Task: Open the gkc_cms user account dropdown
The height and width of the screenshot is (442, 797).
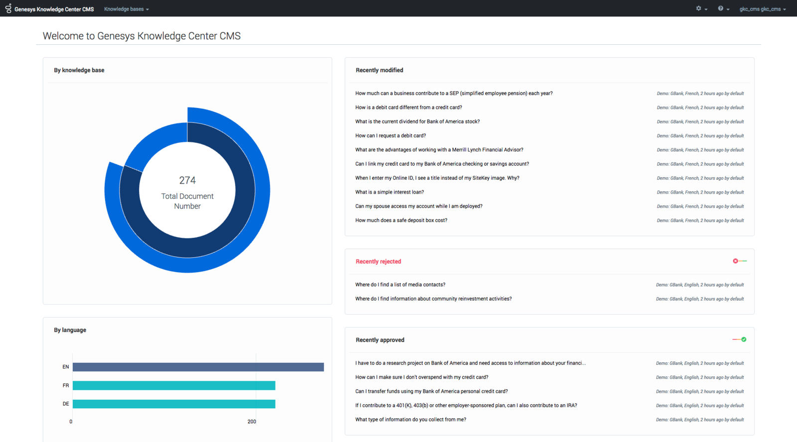Action: point(762,9)
